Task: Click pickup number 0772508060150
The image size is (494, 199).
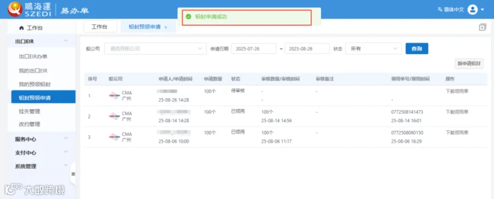Action: click(407, 133)
